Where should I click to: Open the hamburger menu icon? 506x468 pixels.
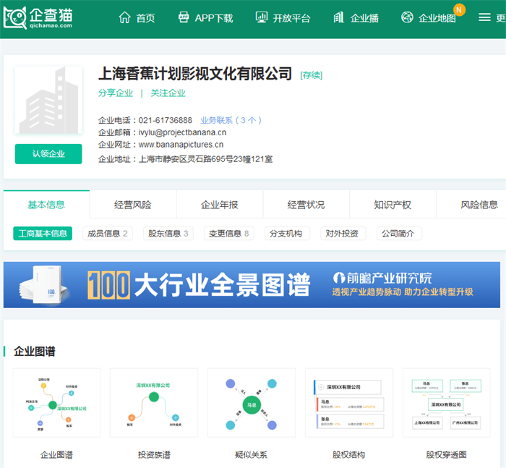click(484, 17)
